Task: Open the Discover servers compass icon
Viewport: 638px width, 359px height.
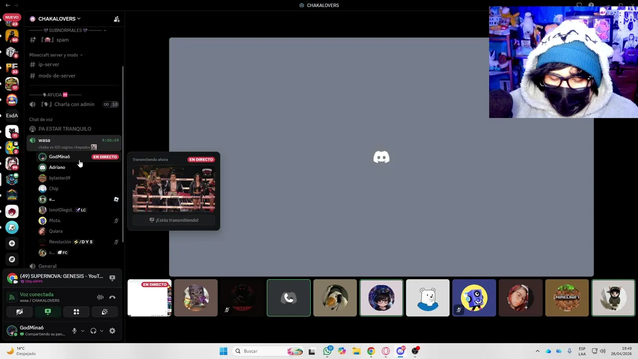Action: 12,259
